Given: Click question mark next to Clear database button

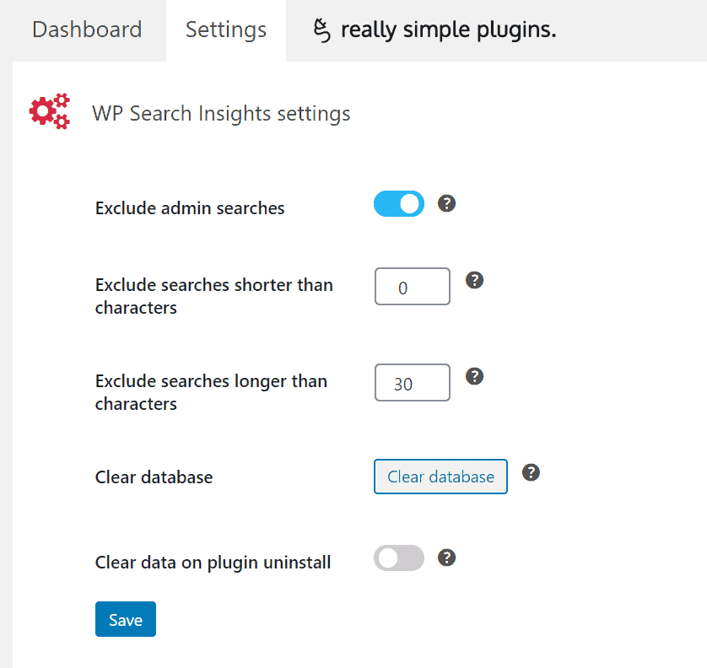Looking at the screenshot, I should click(531, 472).
